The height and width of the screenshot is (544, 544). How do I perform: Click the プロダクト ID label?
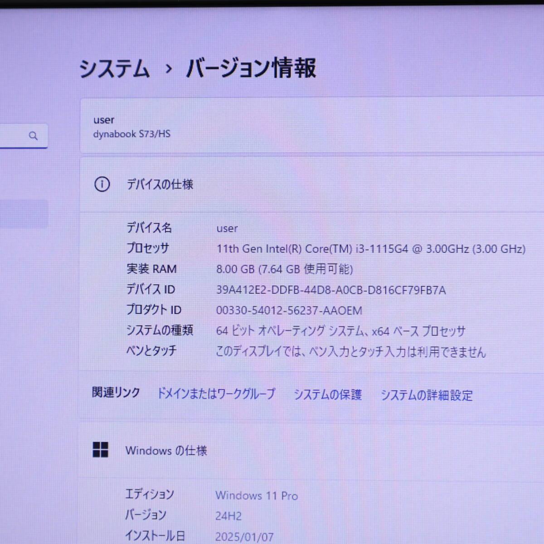click(154, 310)
